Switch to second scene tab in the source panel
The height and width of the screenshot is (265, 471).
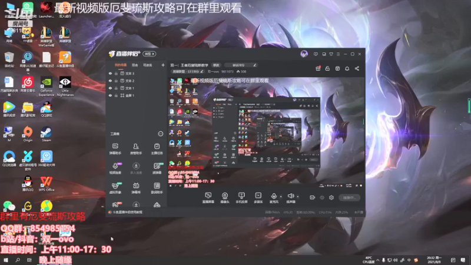click(x=135, y=65)
